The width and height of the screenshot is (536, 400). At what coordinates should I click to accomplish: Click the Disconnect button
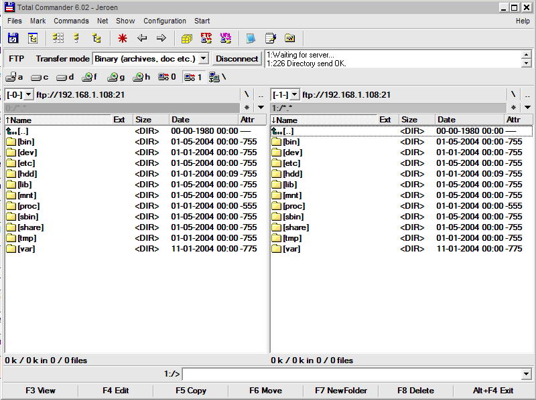[x=237, y=59]
